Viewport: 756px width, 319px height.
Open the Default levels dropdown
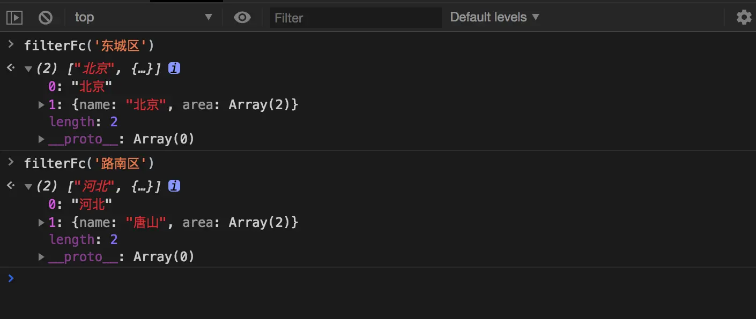click(494, 17)
